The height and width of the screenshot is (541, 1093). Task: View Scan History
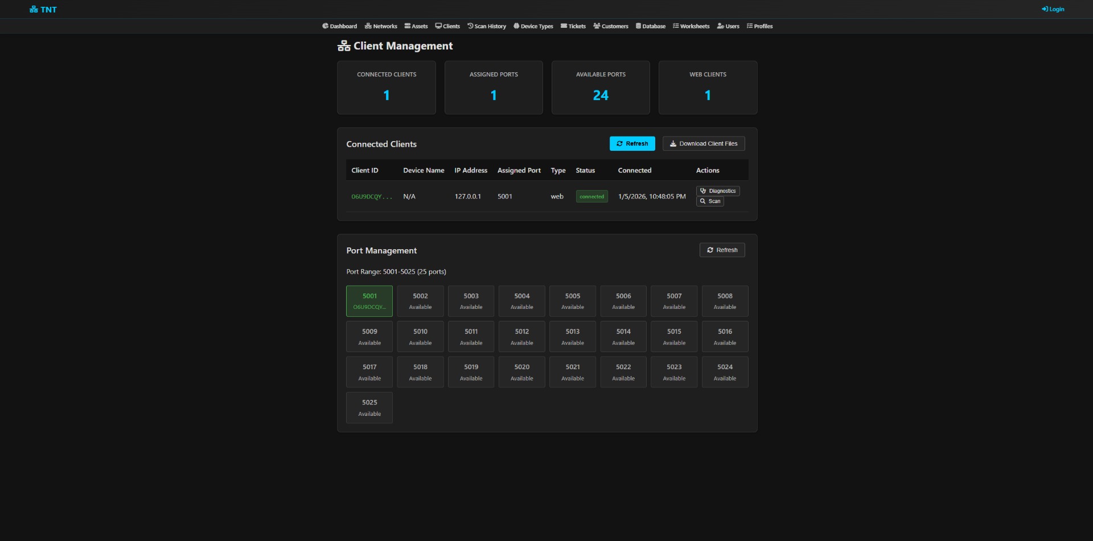coord(487,26)
